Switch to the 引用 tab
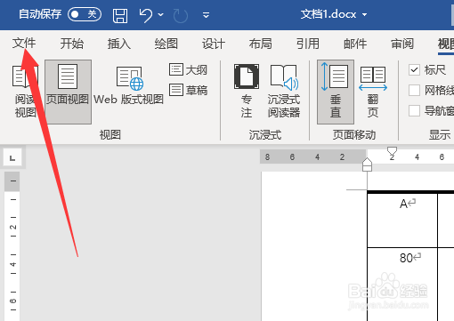Screen dimensions: 454x321 click(308, 44)
